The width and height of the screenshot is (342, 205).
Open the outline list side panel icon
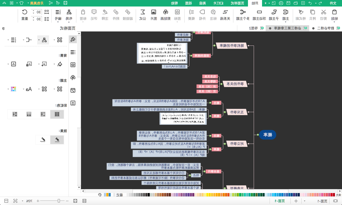tap(73, 52)
